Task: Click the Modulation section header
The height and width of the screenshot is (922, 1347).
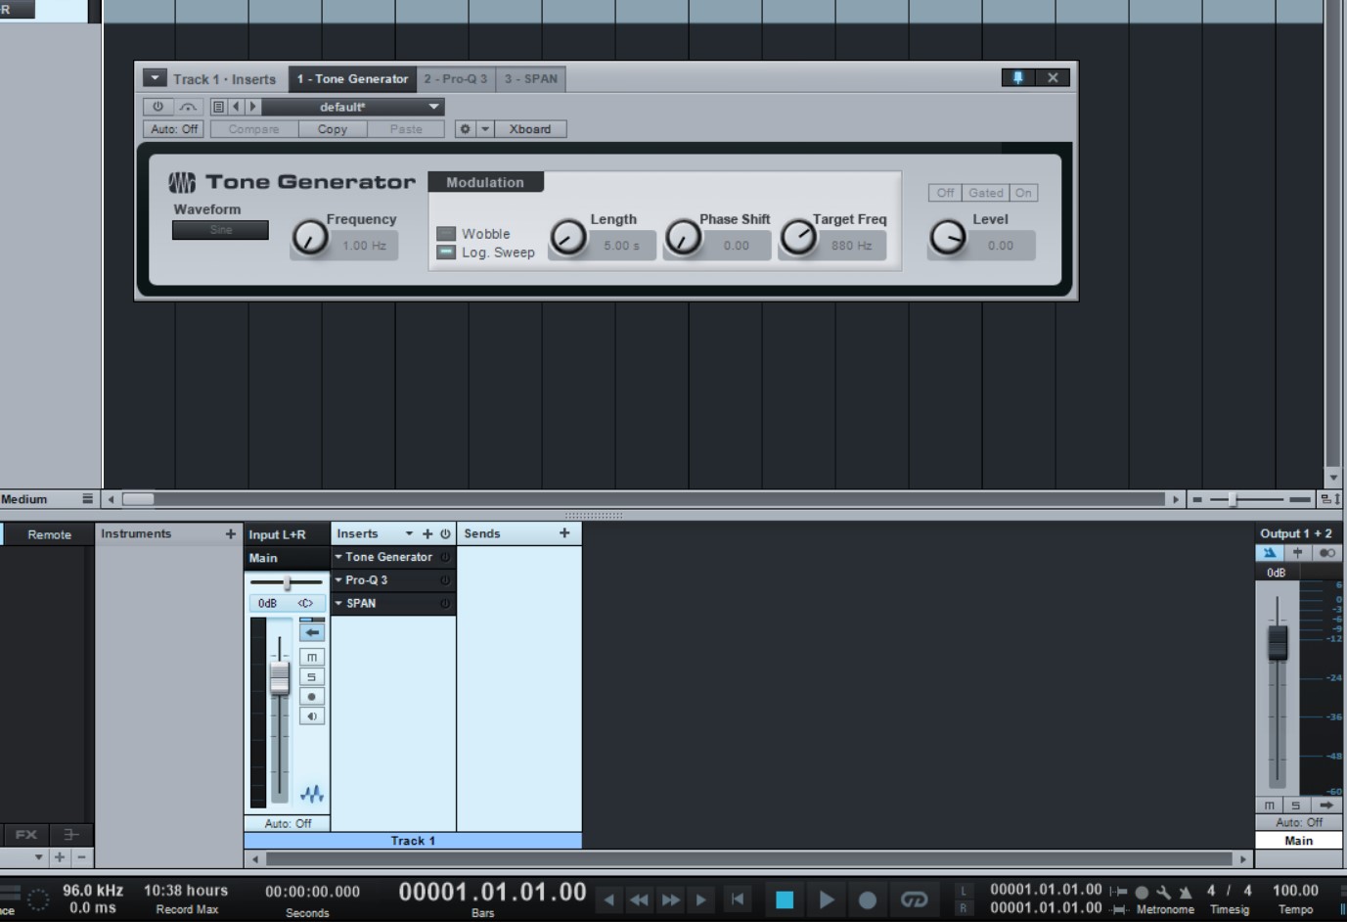Action: pos(485,182)
